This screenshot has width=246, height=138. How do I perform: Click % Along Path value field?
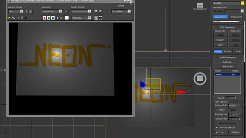click(x=233, y=105)
